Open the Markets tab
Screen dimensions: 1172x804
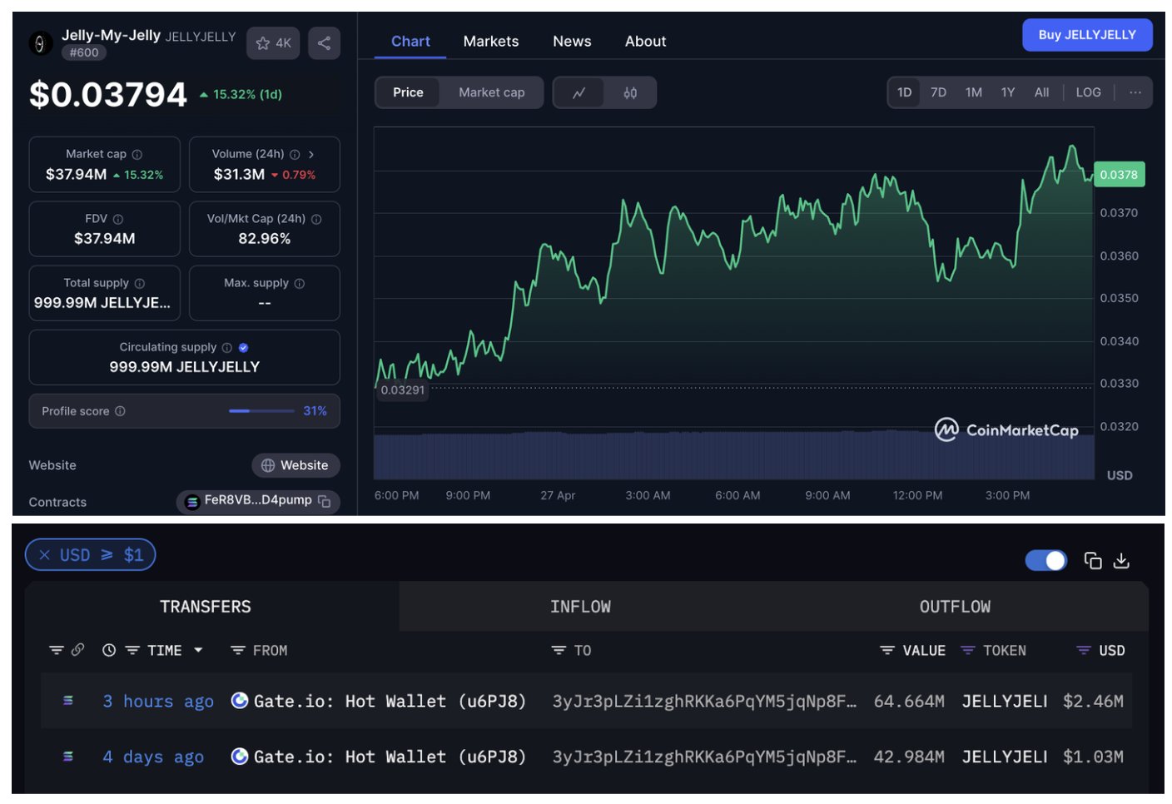coord(490,41)
